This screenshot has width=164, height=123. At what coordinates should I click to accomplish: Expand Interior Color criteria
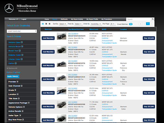point(22,59)
